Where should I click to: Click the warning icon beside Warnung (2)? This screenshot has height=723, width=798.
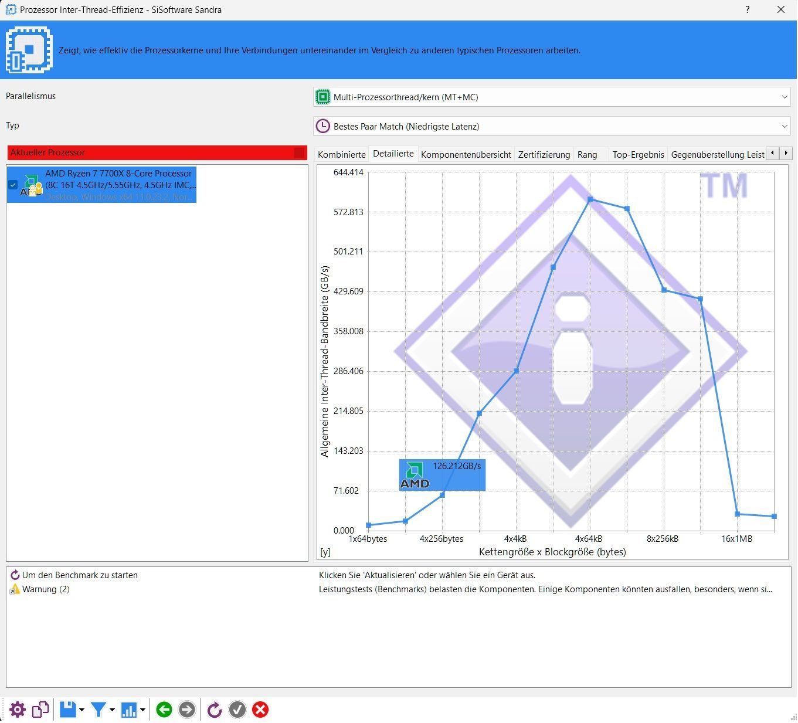click(x=15, y=589)
